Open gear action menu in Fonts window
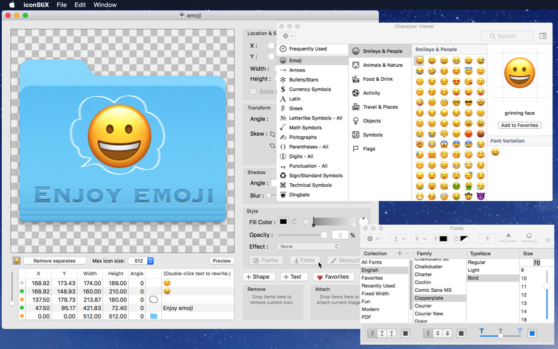This screenshot has width=558, height=349. pos(372,239)
